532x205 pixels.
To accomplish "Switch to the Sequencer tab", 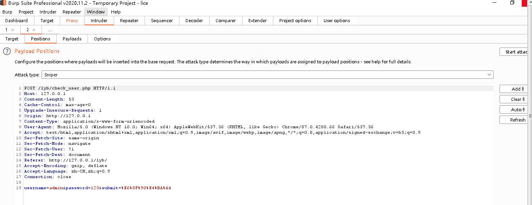I will click(162, 21).
